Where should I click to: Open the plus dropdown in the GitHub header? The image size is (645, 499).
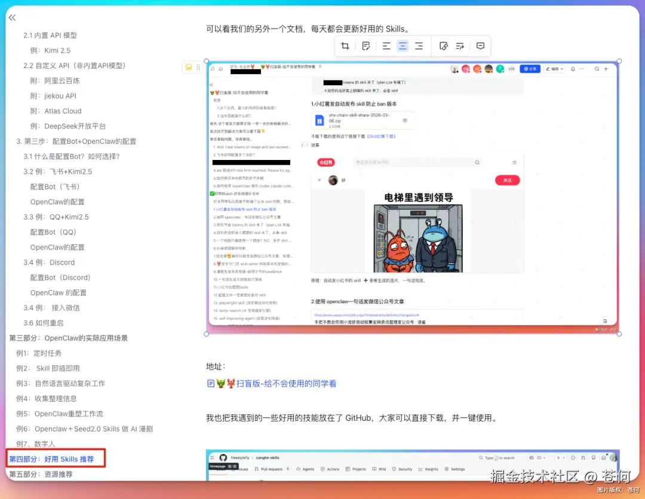point(561,458)
